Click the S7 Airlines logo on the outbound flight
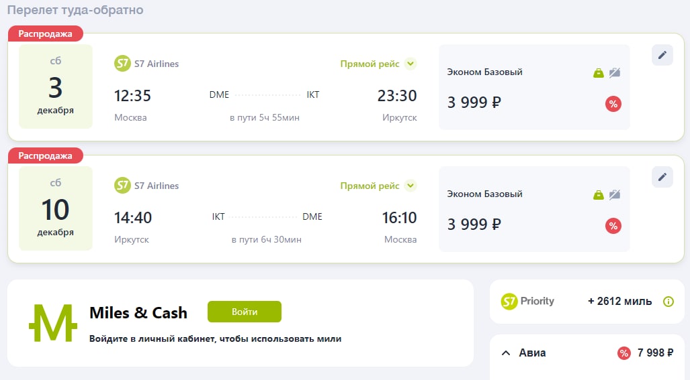Image resolution: width=690 pixels, height=380 pixels. pos(122,64)
